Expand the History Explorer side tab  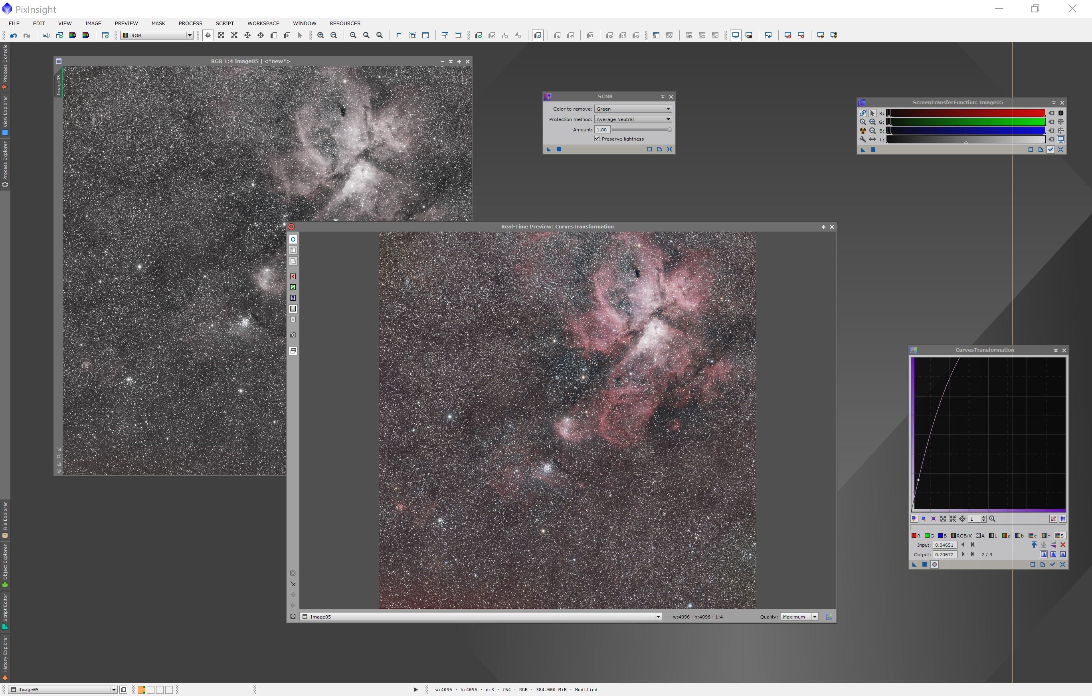[5, 658]
